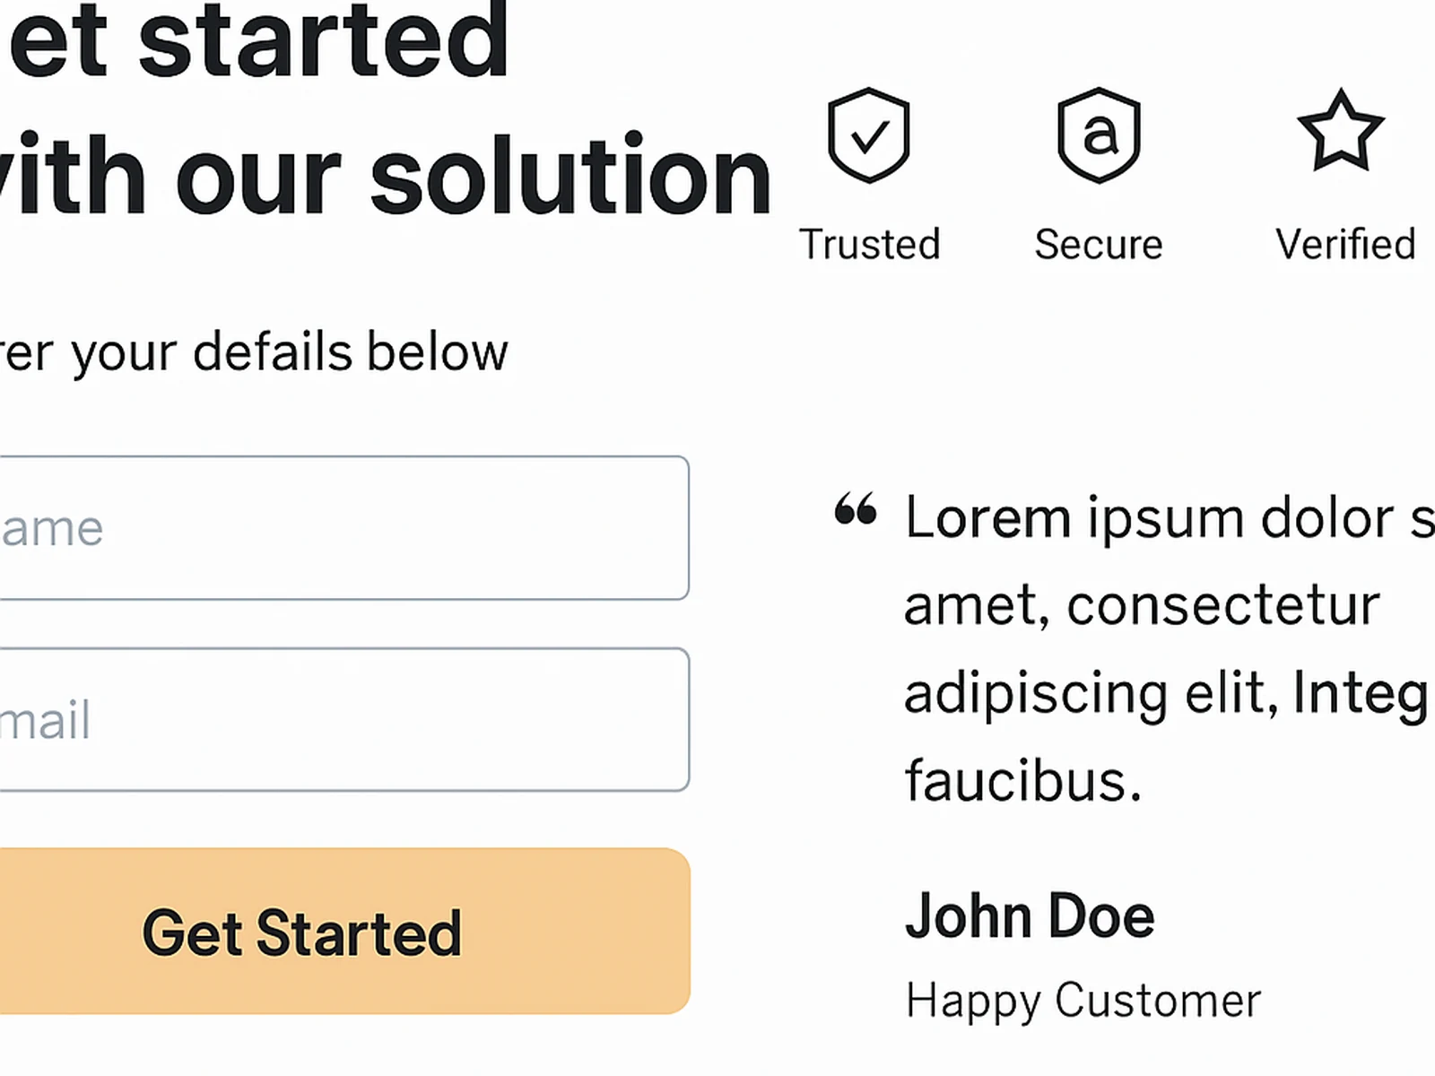The height and width of the screenshot is (1076, 1435).
Task: Click the Happy Customer caption text
Action: [x=1083, y=997]
